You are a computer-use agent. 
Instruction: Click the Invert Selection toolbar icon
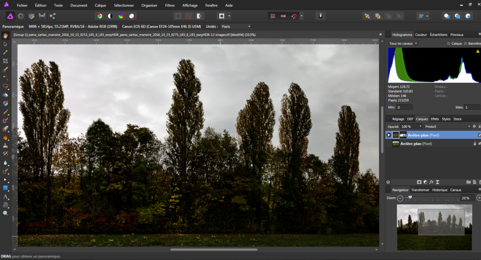(x=199, y=16)
